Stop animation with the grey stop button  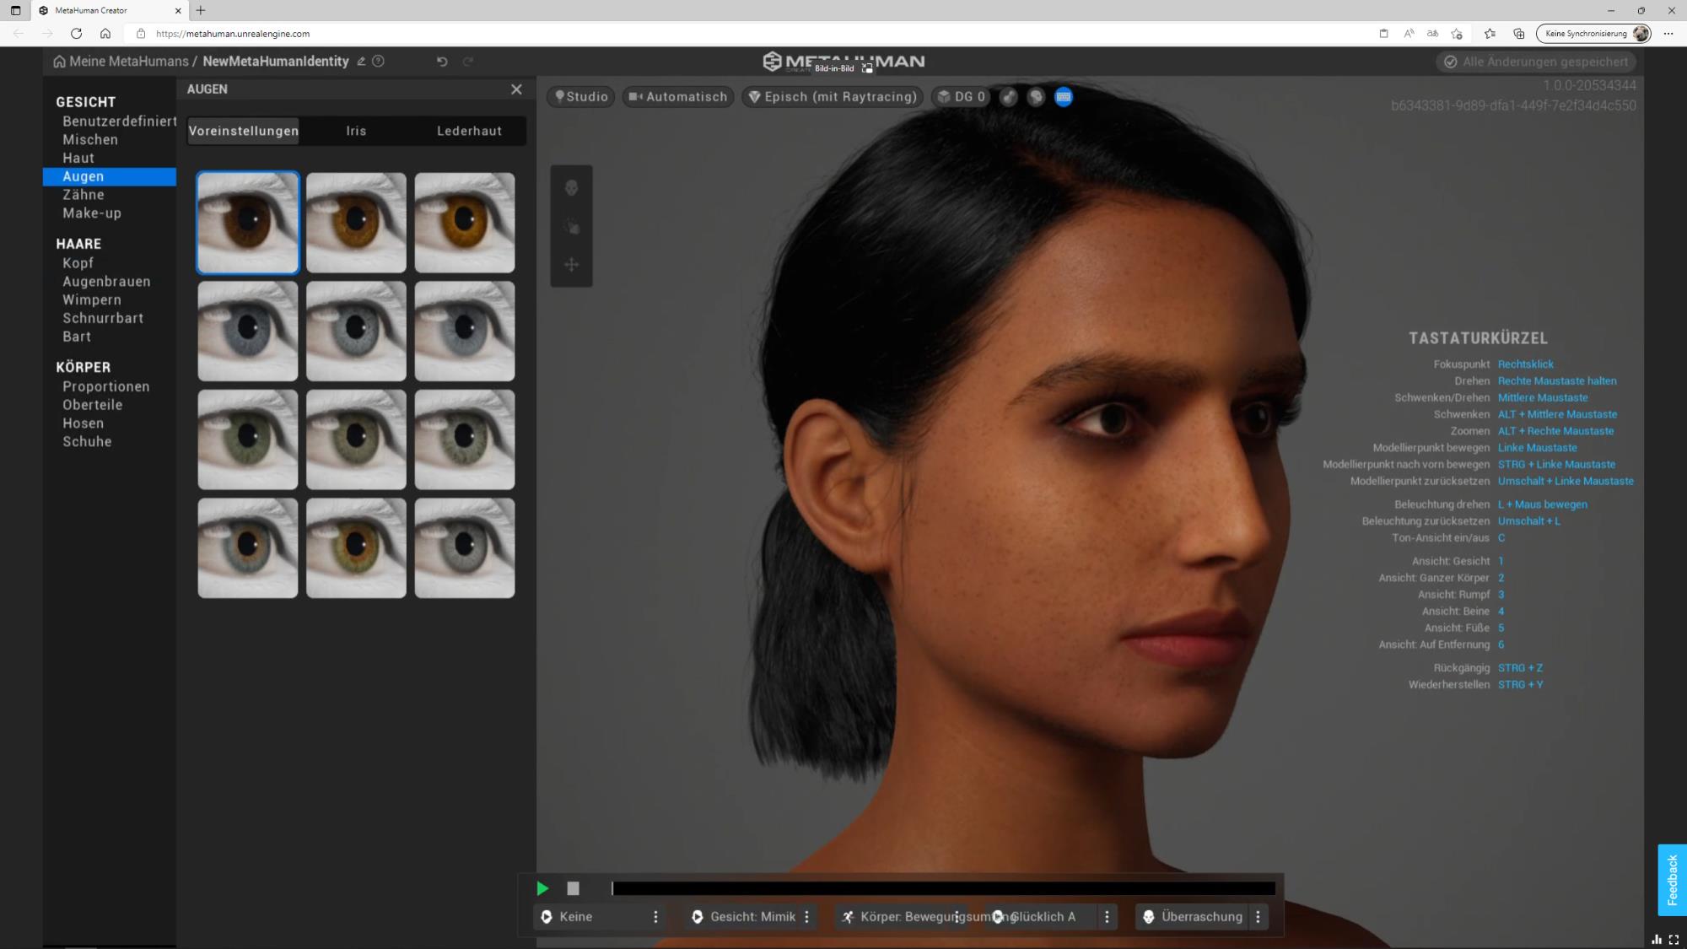pyautogui.click(x=573, y=888)
